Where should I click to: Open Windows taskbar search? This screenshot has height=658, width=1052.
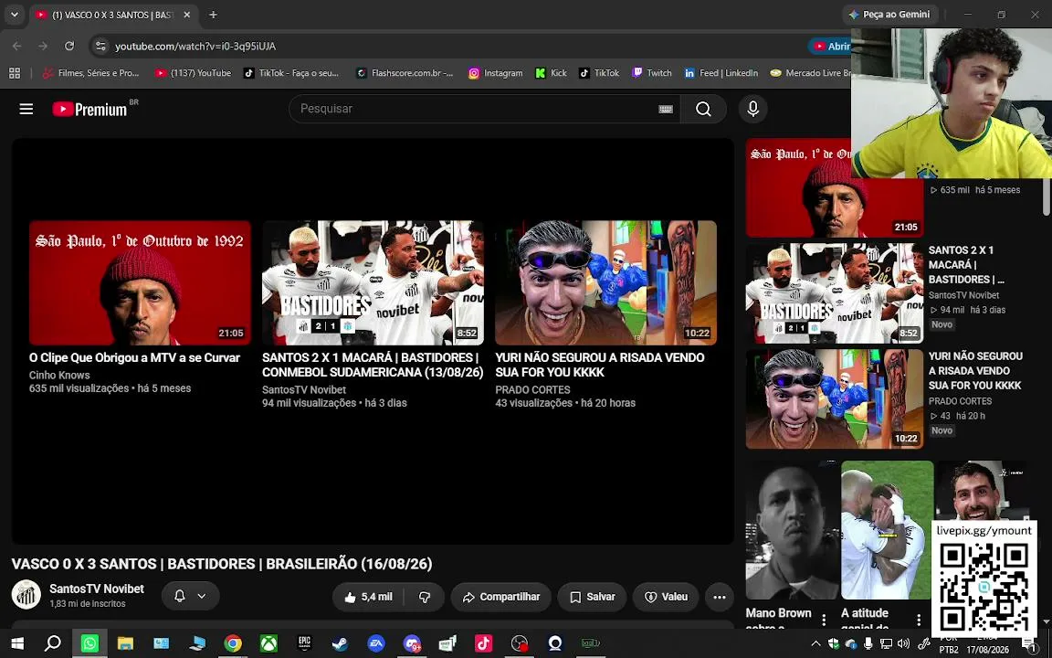(x=53, y=644)
